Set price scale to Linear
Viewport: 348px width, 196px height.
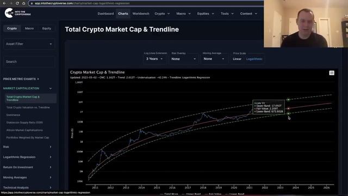point(237,59)
